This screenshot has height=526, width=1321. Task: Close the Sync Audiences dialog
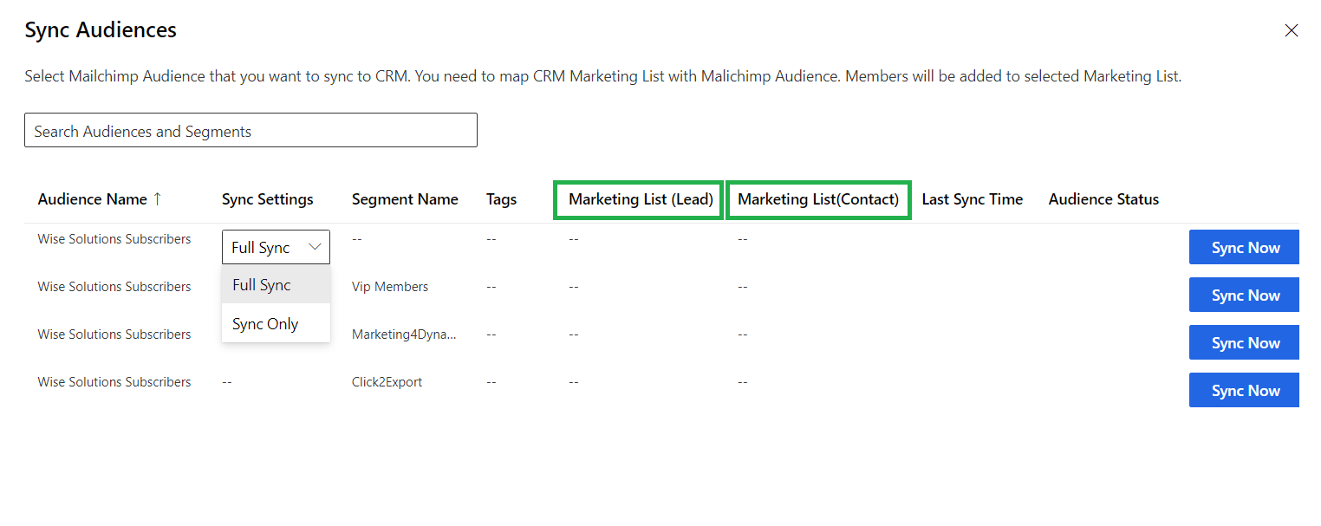coord(1291,31)
